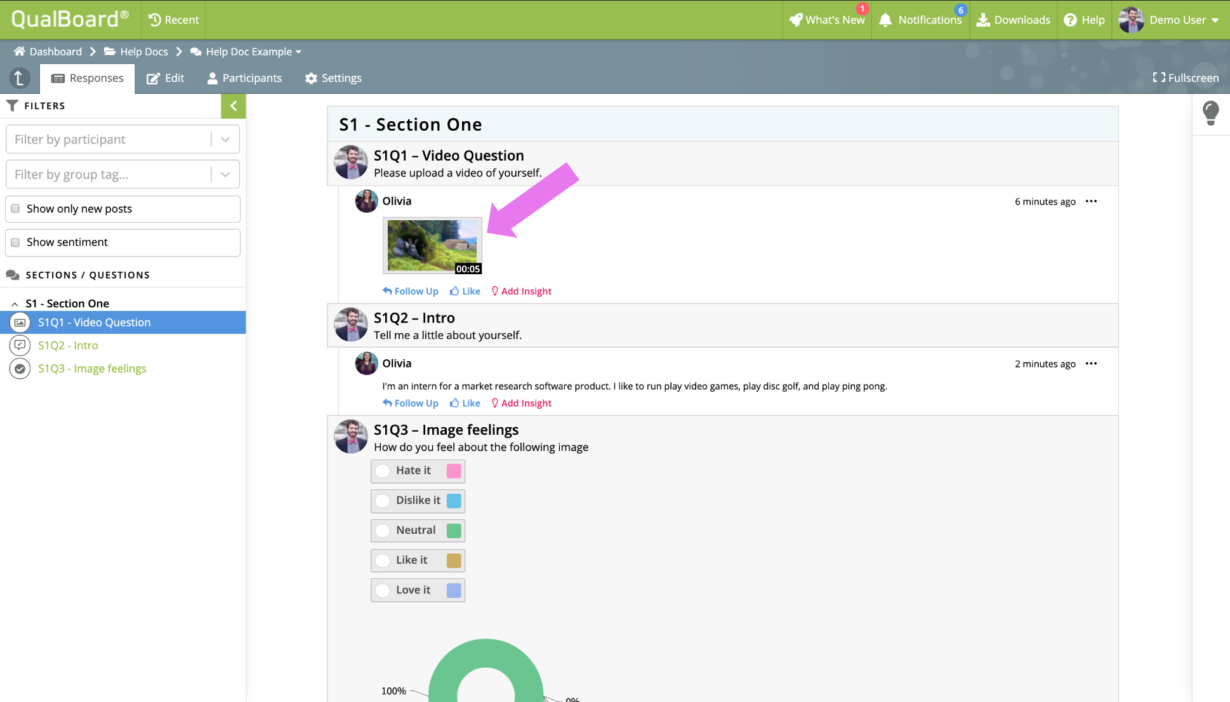This screenshot has height=702, width=1230.
Task: Enable Show only new posts
Action: pos(16,209)
